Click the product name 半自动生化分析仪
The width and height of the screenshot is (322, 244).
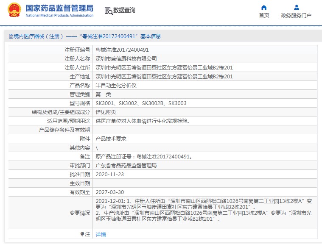click(116, 85)
